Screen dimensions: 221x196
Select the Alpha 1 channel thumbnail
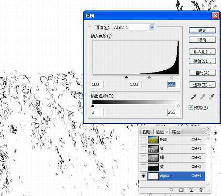tap(153, 176)
